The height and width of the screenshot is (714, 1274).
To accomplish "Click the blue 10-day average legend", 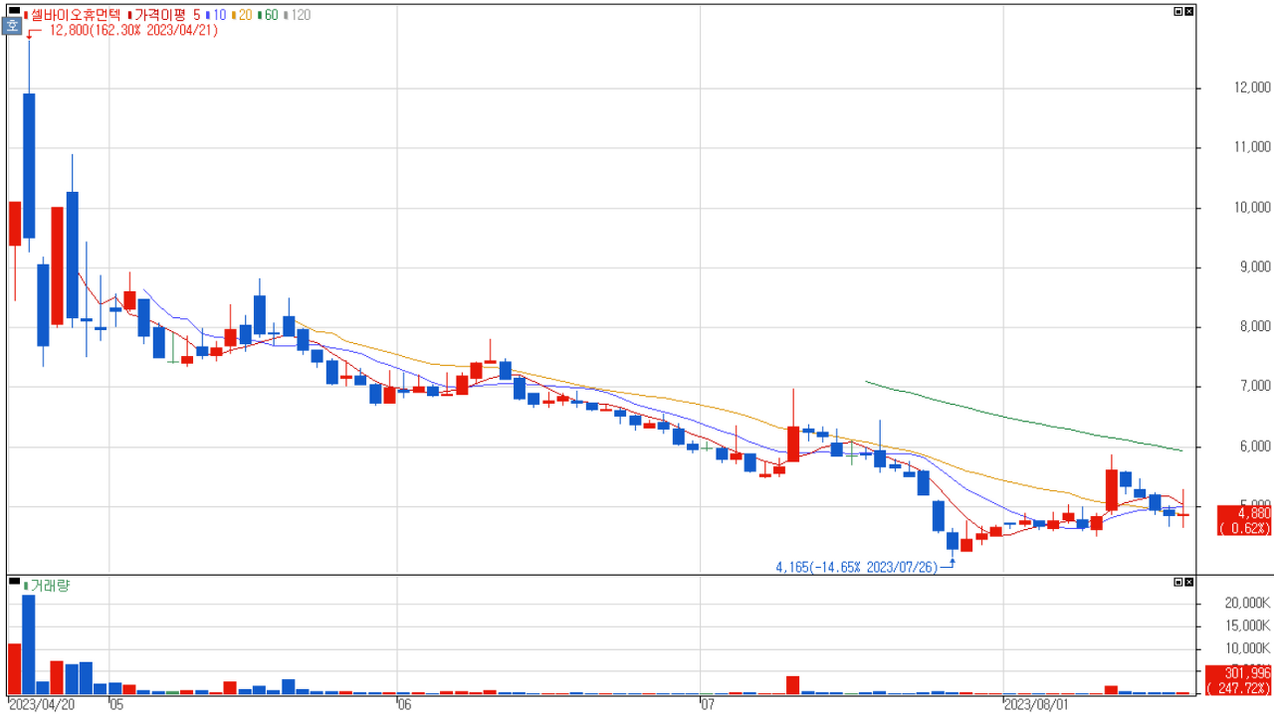I will click(x=216, y=15).
